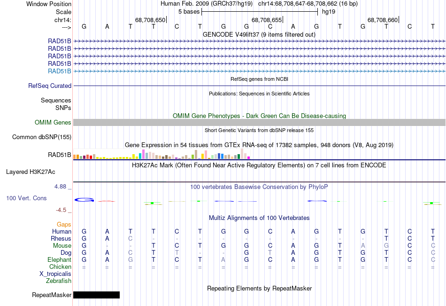Click the 4.88 upper conservation scale value
This screenshot has width=446, height=306.
point(60,187)
